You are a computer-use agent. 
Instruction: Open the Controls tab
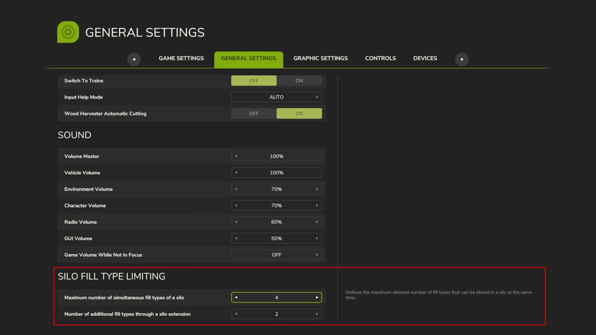380,58
